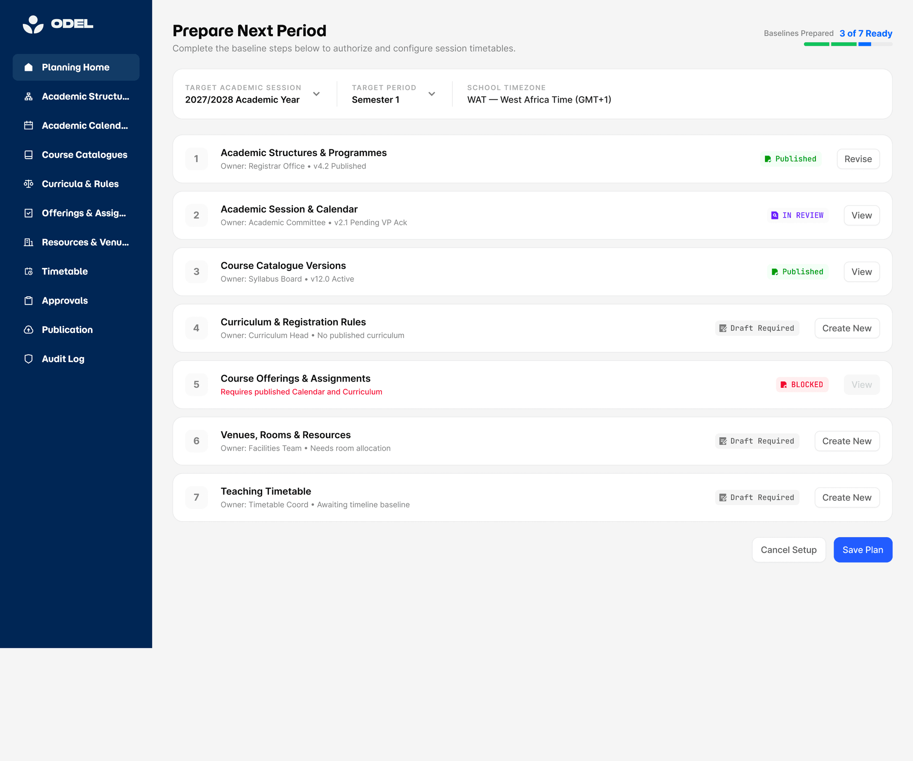Image resolution: width=913 pixels, height=761 pixels.
Task: Open Curricula & Rules menu item
Action: click(x=76, y=184)
